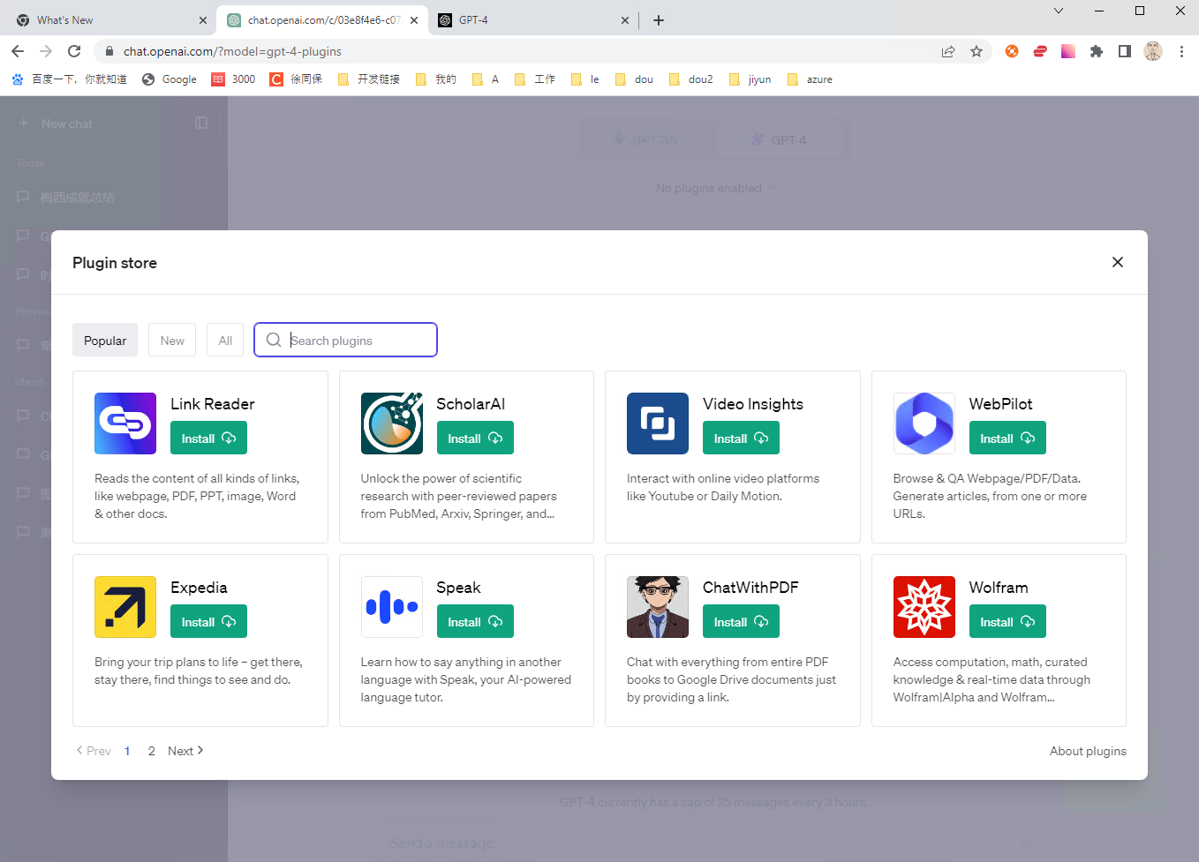This screenshot has width=1199, height=862.
Task: Close the Plugin store dialog
Action: [x=1118, y=262]
